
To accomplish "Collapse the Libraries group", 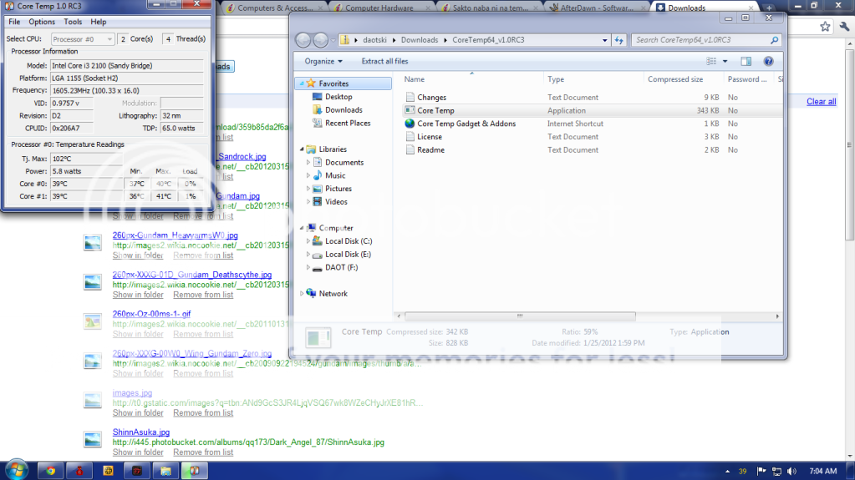I will pos(302,149).
